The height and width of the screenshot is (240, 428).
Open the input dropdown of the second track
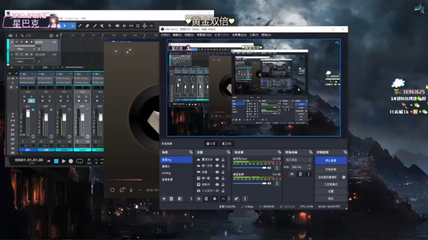[x=25, y=61]
